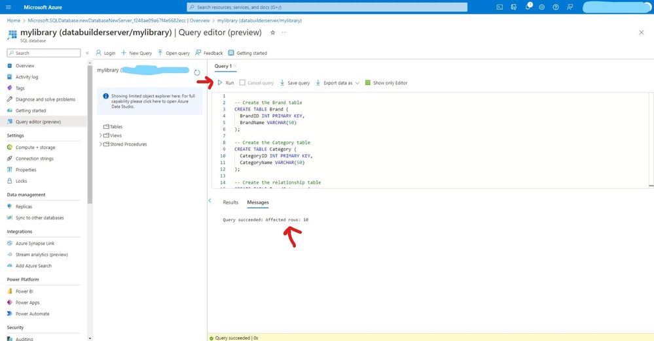The image size is (654, 341).
Task: Open Locks in the left menu
Action: (21, 181)
